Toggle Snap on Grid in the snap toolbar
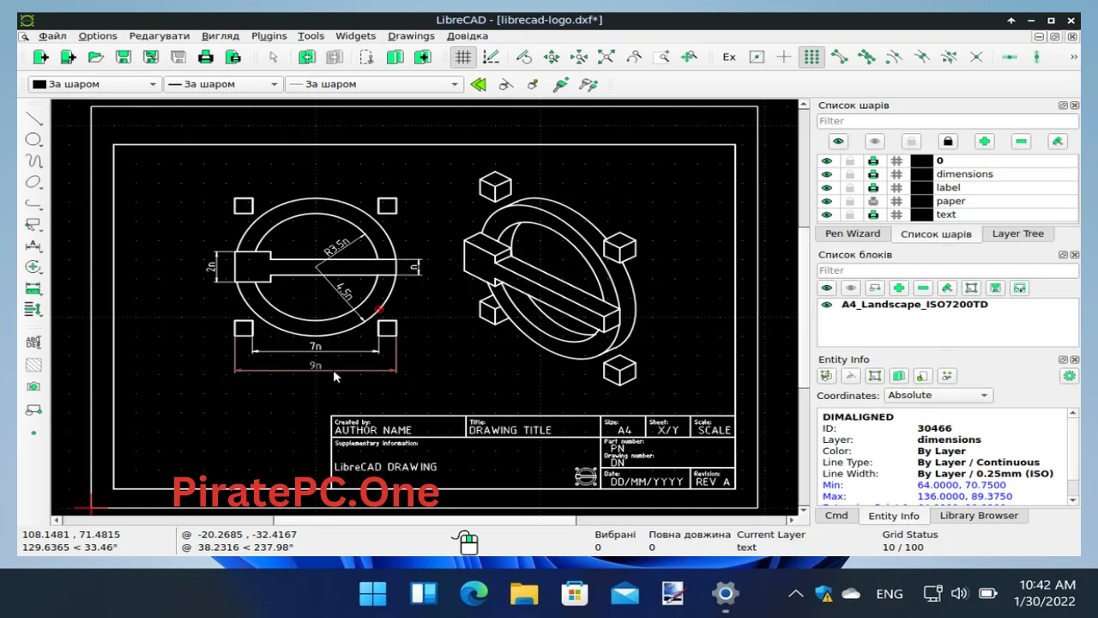 [811, 57]
